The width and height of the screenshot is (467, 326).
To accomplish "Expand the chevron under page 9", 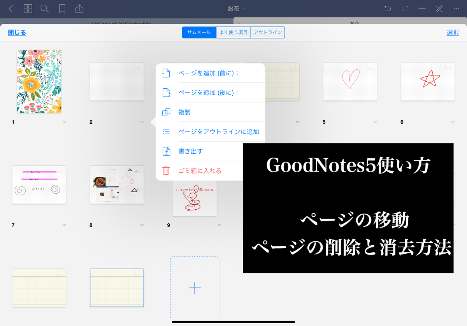I will [x=219, y=225].
